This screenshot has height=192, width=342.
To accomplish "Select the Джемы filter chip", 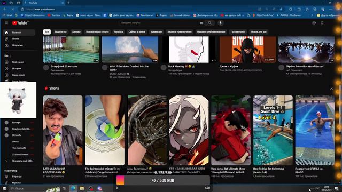I will [x=76, y=32].
